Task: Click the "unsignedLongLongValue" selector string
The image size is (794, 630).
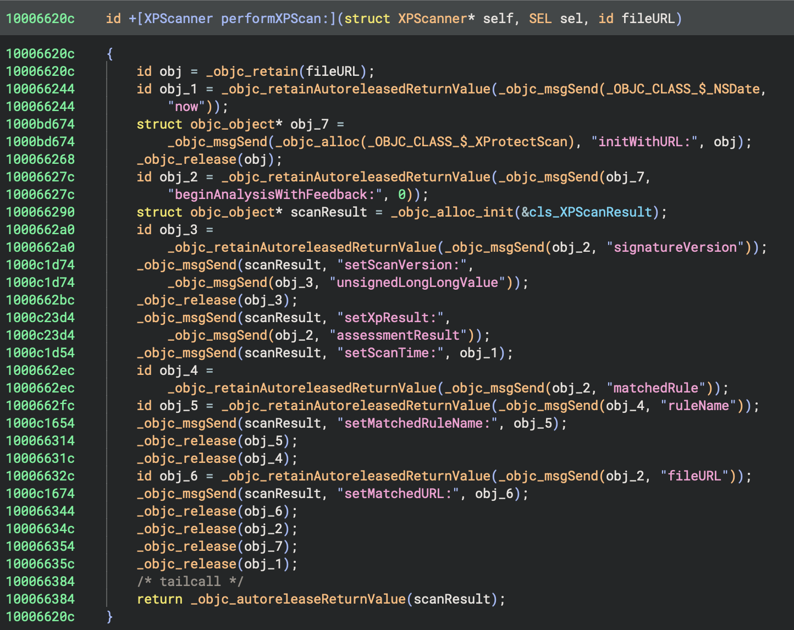Action: tap(417, 283)
